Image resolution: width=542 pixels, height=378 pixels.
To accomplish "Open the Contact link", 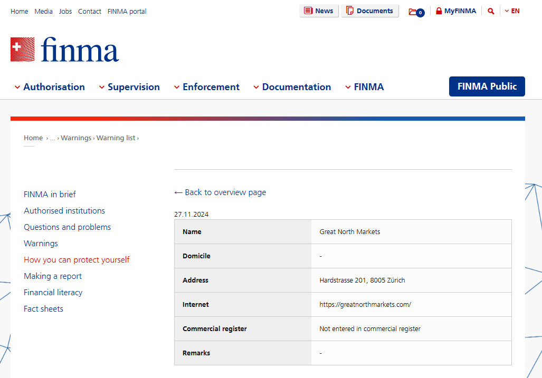I will point(90,12).
